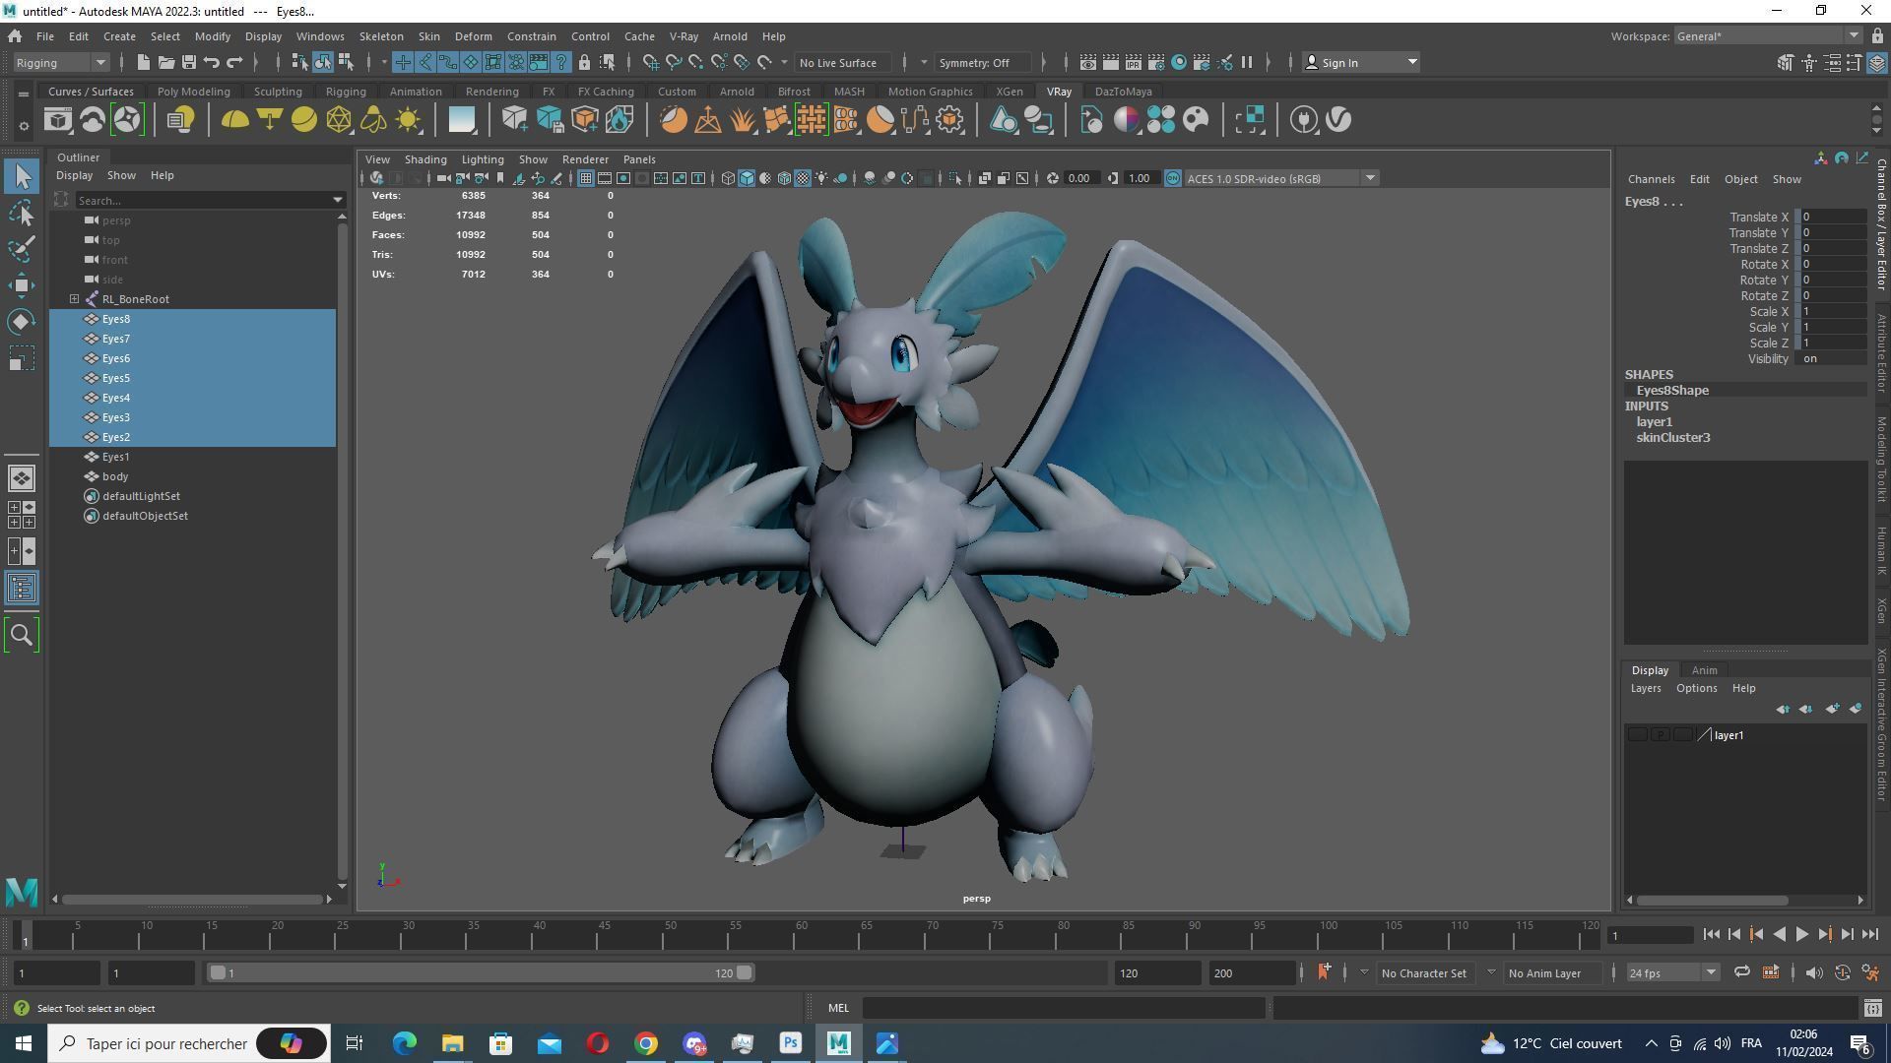Open the V-Ray palette-shaped shelf icon
The image size is (1891, 1063).
pos(1196,120)
